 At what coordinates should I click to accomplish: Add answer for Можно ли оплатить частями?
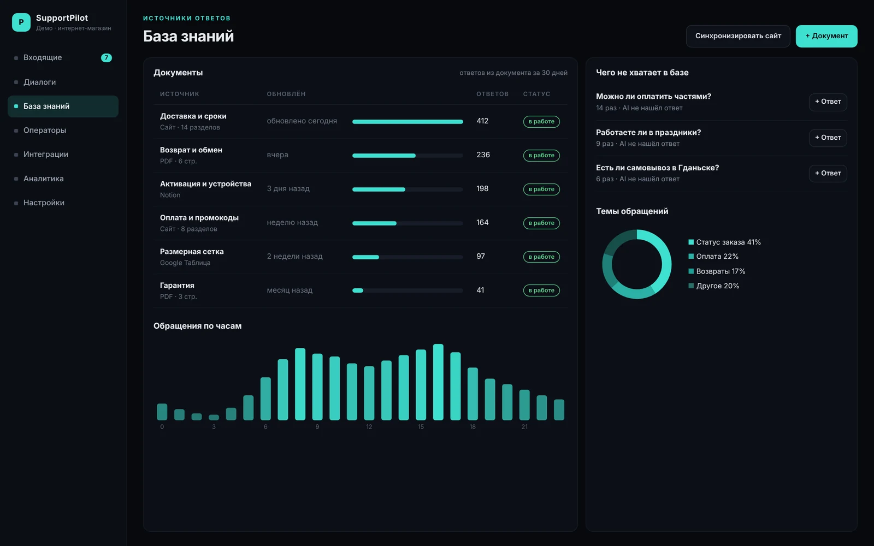pos(828,102)
